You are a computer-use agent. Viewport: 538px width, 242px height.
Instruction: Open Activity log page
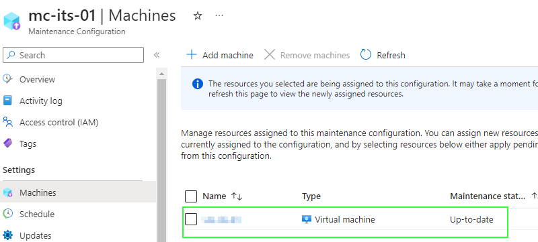pyautogui.click(x=41, y=101)
